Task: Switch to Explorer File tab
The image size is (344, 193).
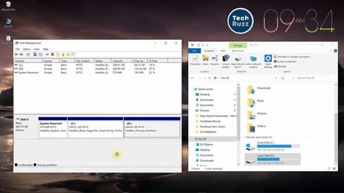Action: pos(195,51)
